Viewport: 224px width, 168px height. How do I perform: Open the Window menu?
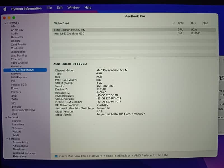click(73, 8)
